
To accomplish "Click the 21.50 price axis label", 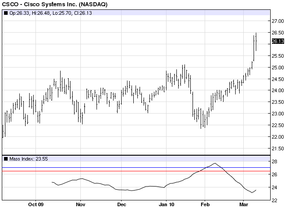I will [x=278, y=149].
